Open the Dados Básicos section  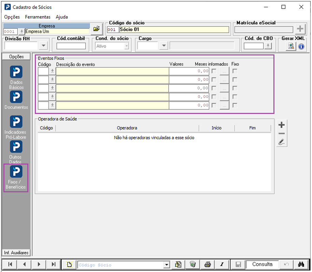pos(16,73)
